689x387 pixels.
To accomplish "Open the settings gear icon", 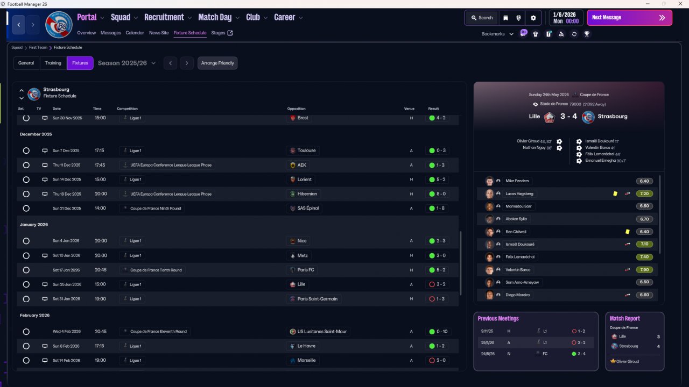I will point(533,18).
